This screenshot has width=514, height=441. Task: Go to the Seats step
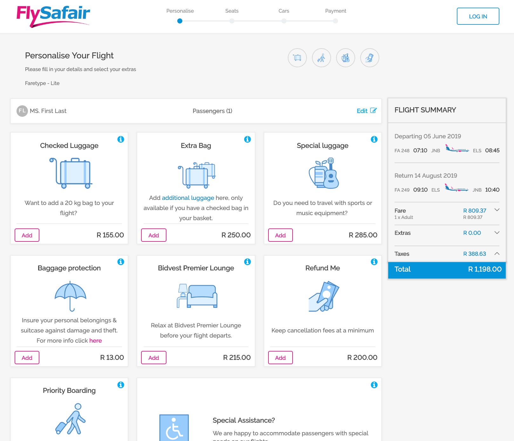click(232, 21)
